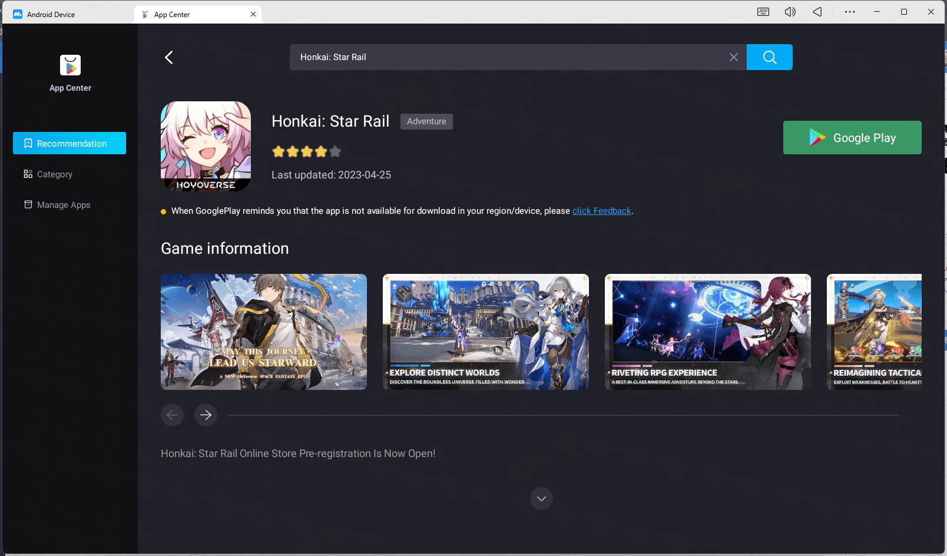The image size is (947, 556).
Task: Close the App Center tab
Action: (x=253, y=14)
